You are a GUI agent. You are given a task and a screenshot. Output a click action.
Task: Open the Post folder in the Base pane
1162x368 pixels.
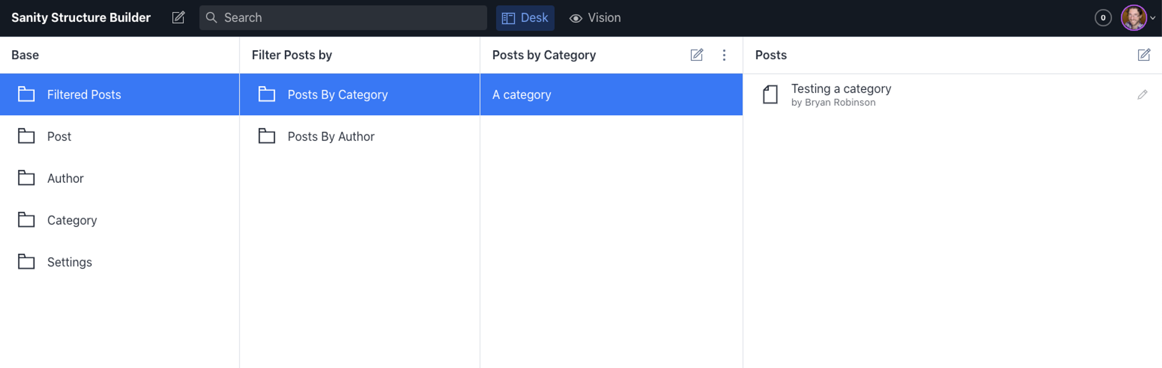pos(59,137)
